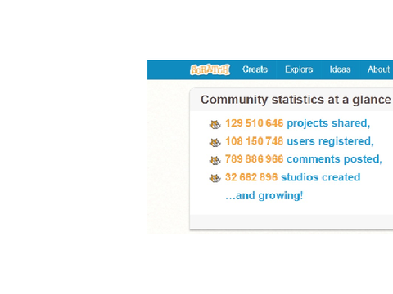Click cat icon beside users registered
This screenshot has height=294, width=393.
pos(215,142)
